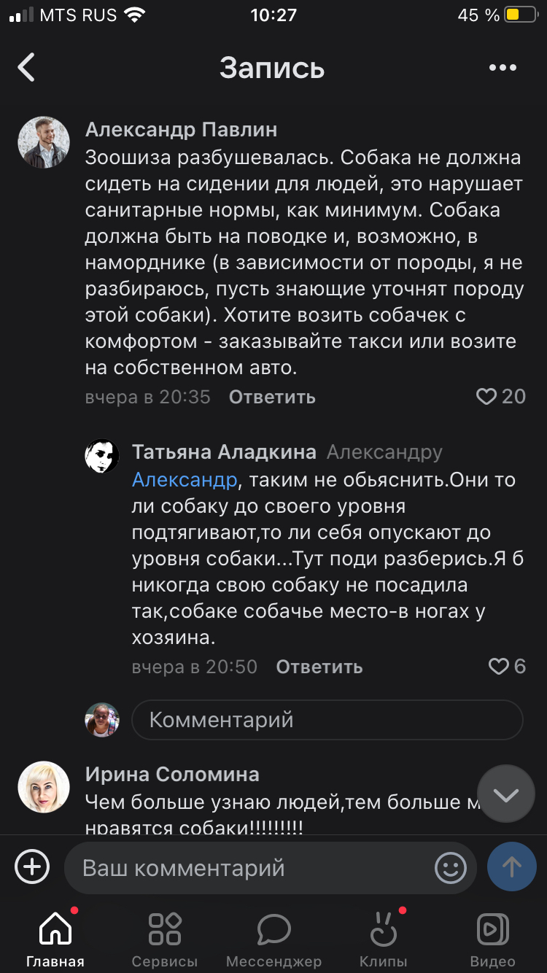This screenshot has height=973, width=547.
Task: Open the Мессенджер tab
Action: coord(273,939)
